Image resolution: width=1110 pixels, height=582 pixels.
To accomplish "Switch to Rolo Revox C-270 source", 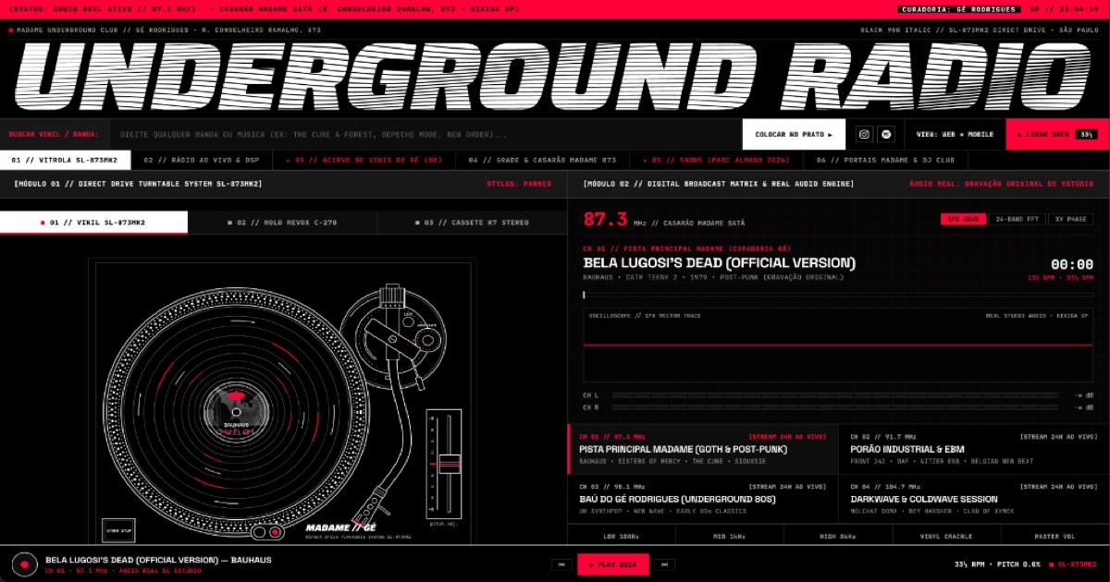I will (282, 223).
